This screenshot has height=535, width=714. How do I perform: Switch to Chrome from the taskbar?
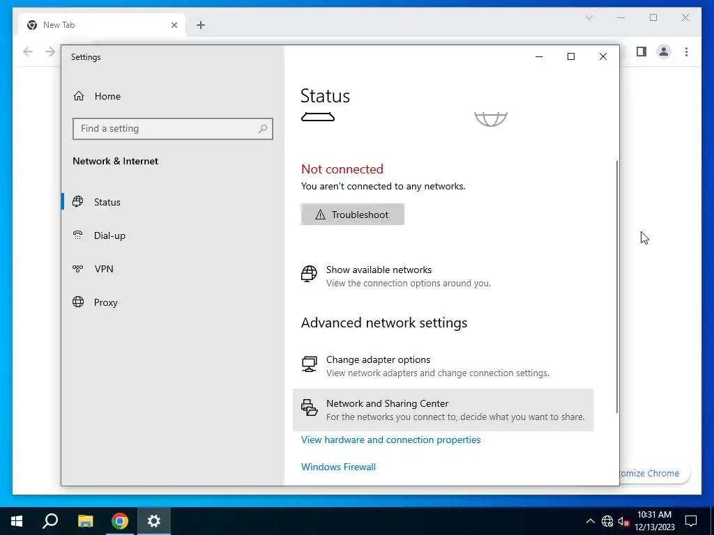[120, 521]
